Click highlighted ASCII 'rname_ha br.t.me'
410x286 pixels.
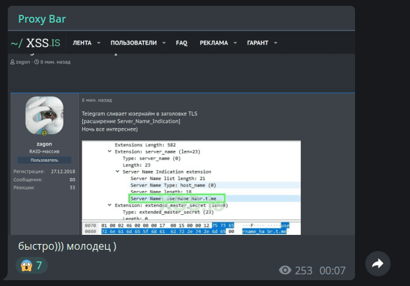[264, 231]
